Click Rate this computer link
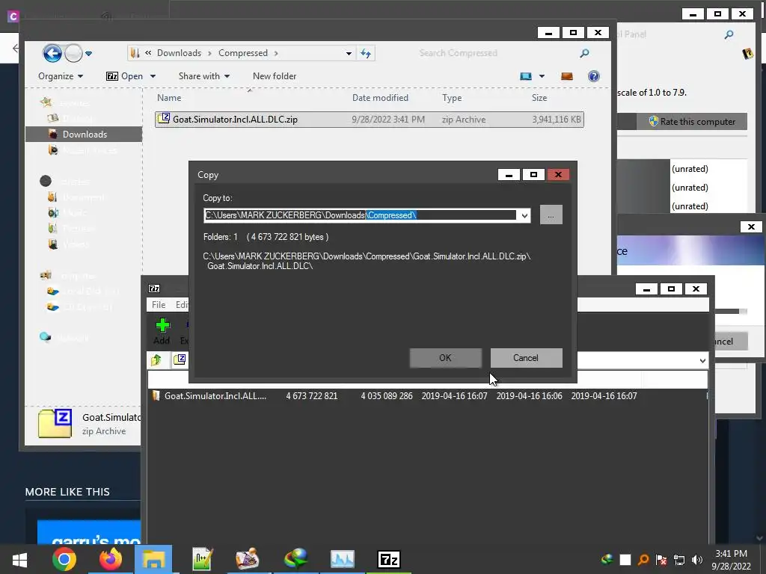The width and height of the screenshot is (766, 574). pos(697,122)
